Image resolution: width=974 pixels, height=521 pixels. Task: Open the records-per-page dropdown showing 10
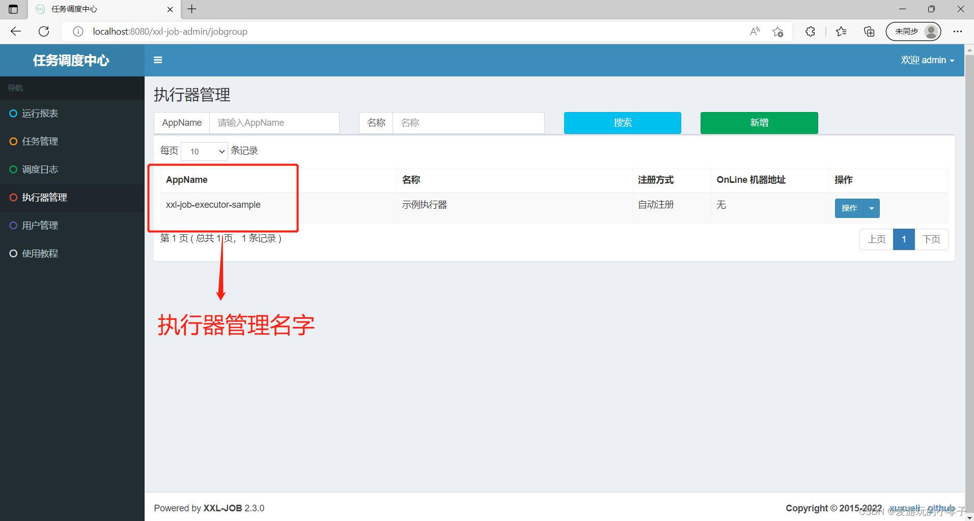click(x=205, y=151)
